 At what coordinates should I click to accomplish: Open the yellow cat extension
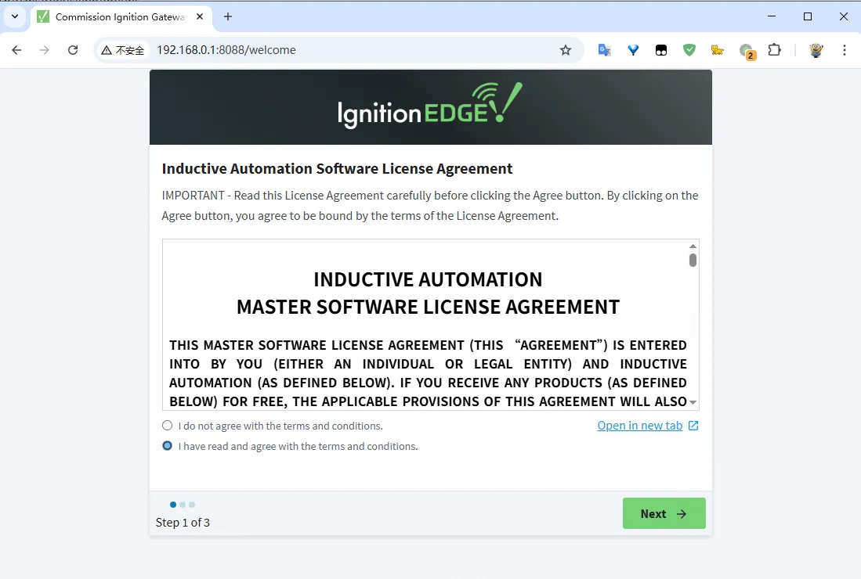[x=717, y=50]
